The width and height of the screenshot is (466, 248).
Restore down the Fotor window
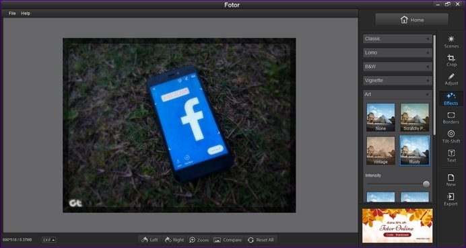pyautogui.click(x=448, y=4)
